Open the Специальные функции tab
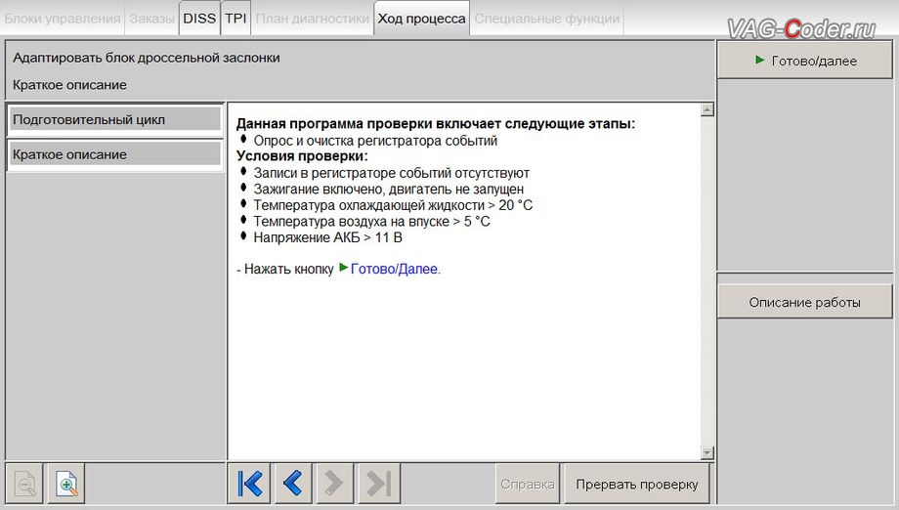Viewport: 899px width, 510px height. point(547,19)
